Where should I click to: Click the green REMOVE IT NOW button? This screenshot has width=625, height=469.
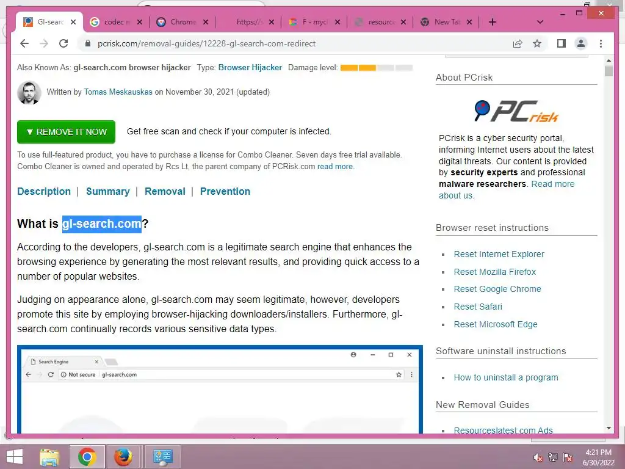tap(66, 132)
